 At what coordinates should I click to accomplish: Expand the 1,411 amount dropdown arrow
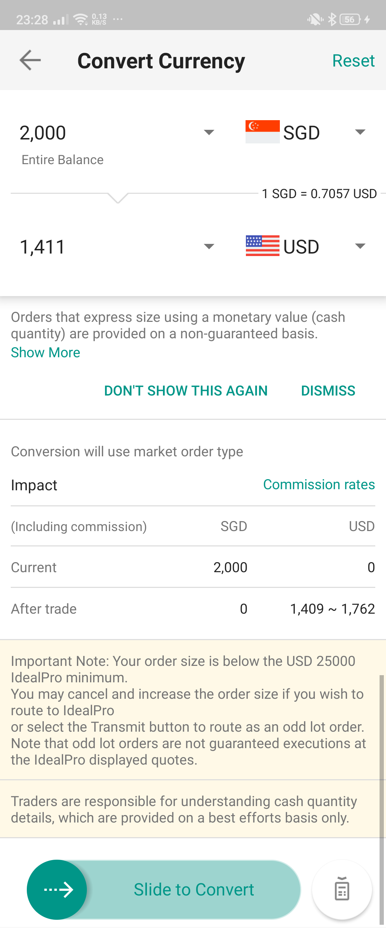[x=209, y=246]
